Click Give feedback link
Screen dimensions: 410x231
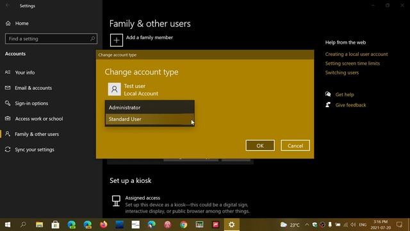click(350, 105)
